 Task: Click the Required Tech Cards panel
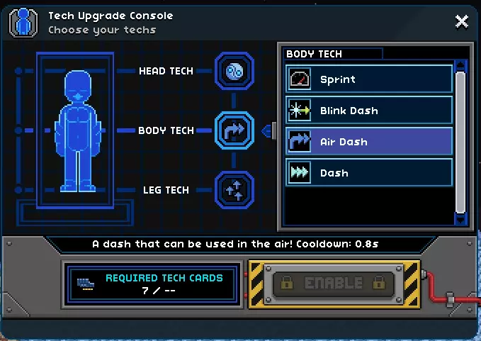[152, 284]
